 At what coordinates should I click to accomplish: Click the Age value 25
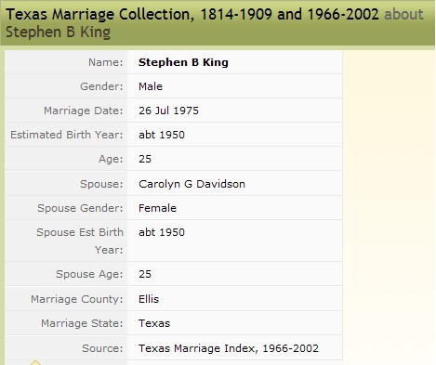coord(145,159)
